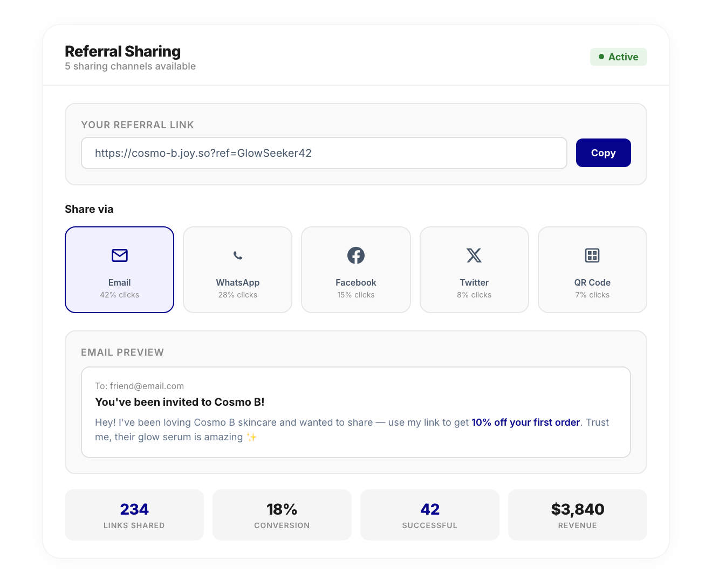This screenshot has height=582, width=712.
Task: Select the X (Twitter) share icon
Action: tap(474, 255)
